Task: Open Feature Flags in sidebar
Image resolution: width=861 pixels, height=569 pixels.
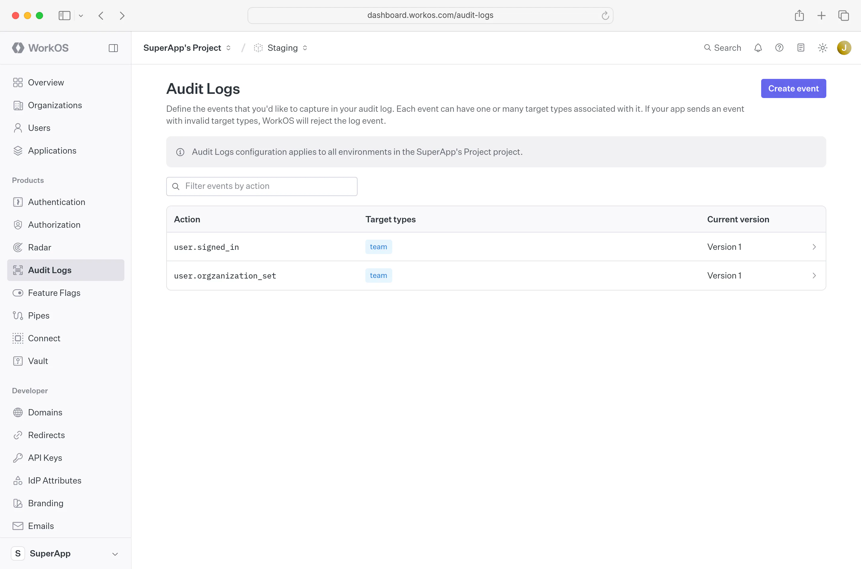Action: click(x=66, y=293)
